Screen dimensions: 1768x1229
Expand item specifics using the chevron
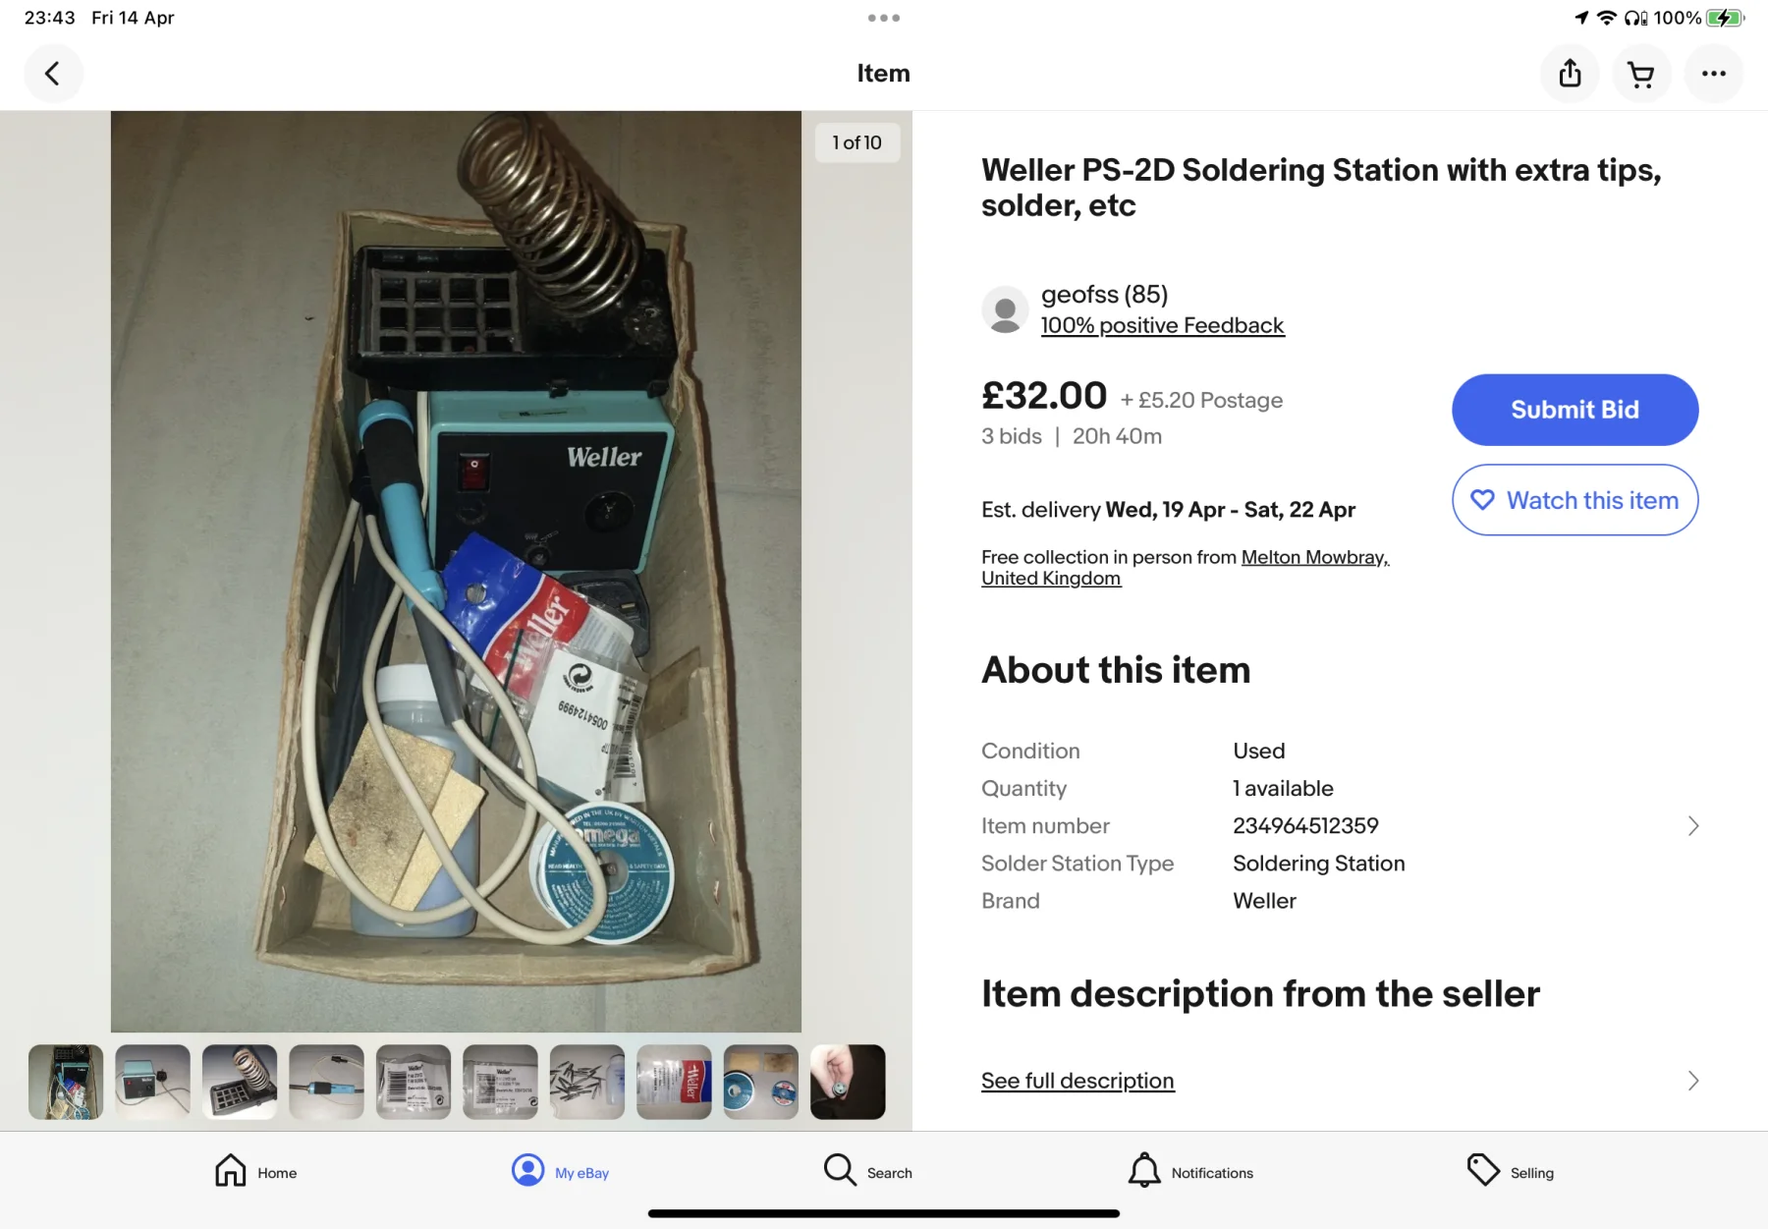coord(1692,826)
